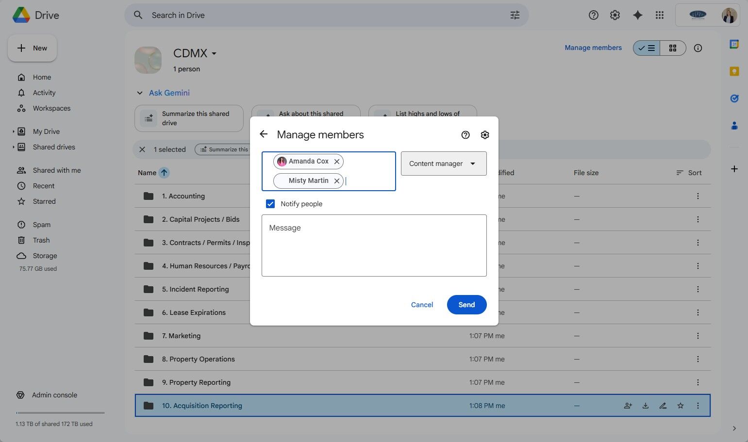Viewport: 748px width, 442px height.
Task: Remove Misty Martin chip from recipients
Action: tap(337, 181)
